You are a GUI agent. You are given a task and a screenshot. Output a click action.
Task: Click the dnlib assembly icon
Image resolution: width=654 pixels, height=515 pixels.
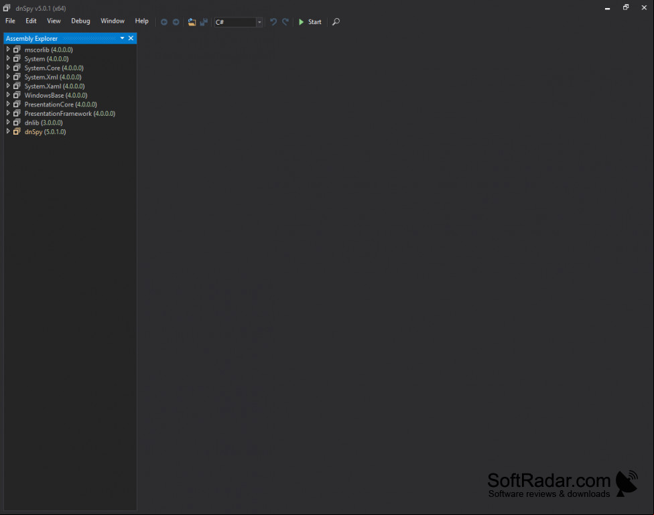point(17,123)
